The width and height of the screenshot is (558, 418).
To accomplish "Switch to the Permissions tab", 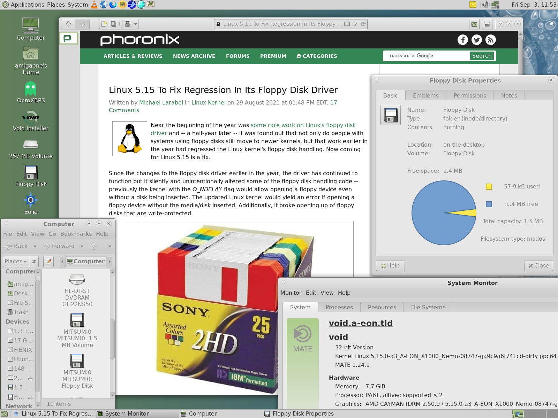I will pos(470,95).
